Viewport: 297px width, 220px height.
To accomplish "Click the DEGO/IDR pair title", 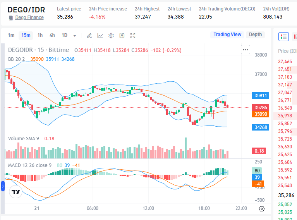I will tap(26, 10).
